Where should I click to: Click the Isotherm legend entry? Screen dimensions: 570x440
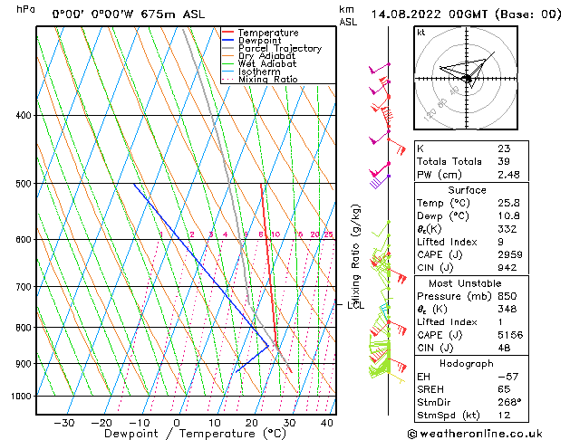point(251,72)
